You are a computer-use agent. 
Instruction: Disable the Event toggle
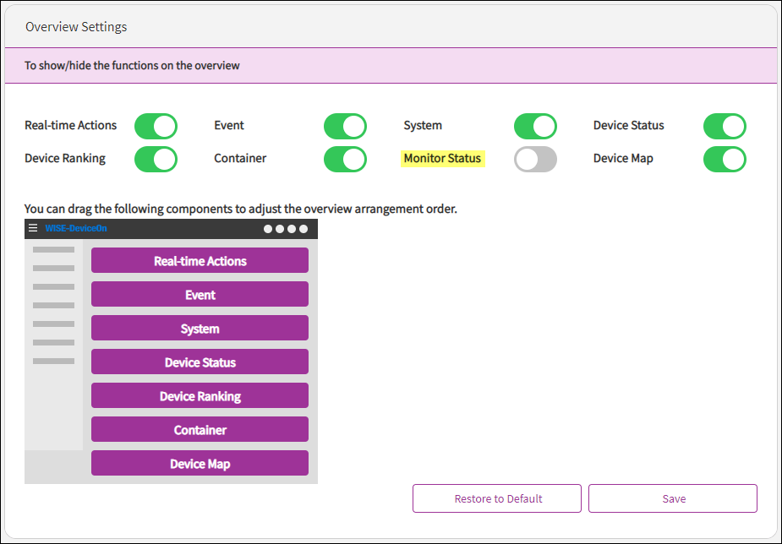(x=345, y=127)
